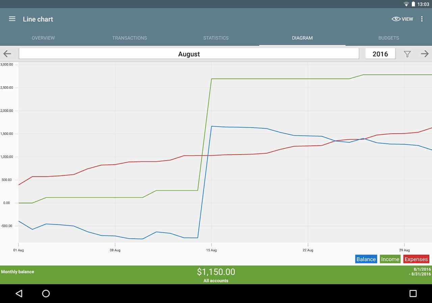
Task: Open the three-dot overflow menu
Action: coord(422,19)
